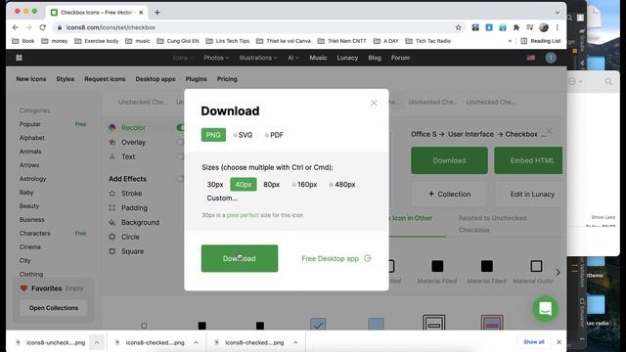
Task: Open the Photos dropdown menu
Action: (x=216, y=58)
